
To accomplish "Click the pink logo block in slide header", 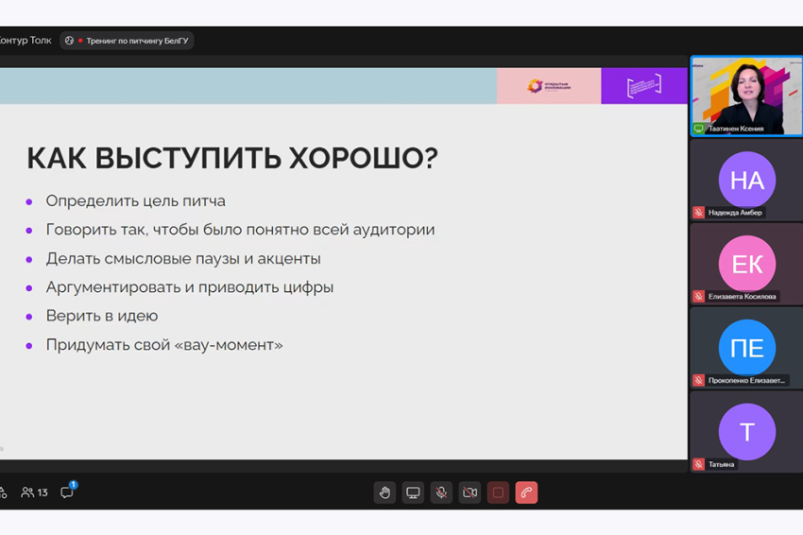I will [549, 86].
